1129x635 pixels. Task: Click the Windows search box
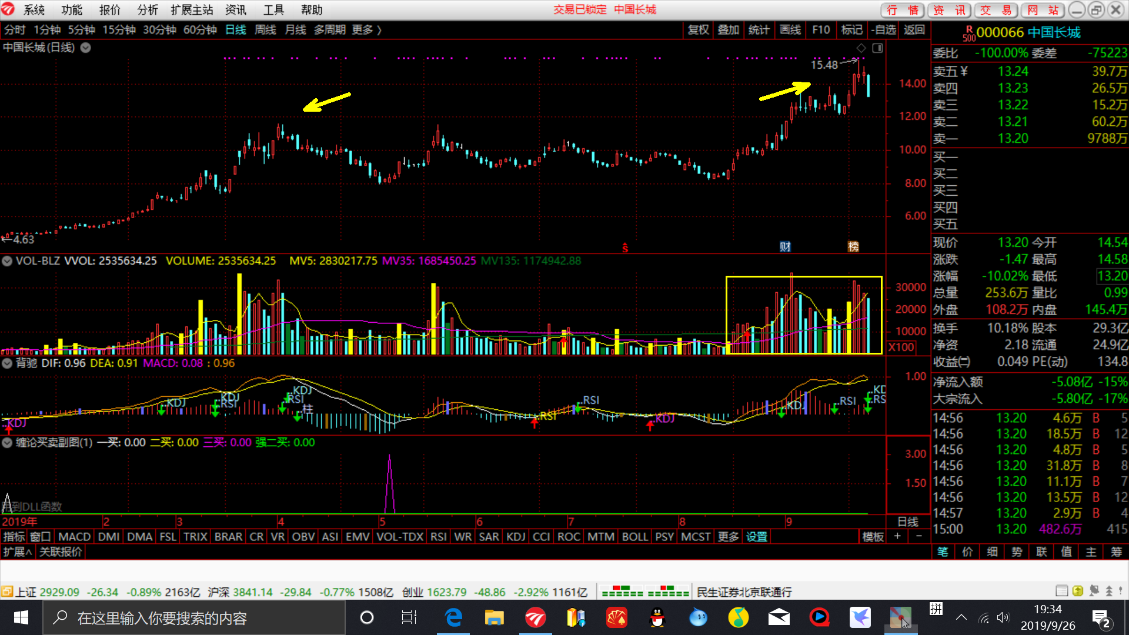[194, 617]
